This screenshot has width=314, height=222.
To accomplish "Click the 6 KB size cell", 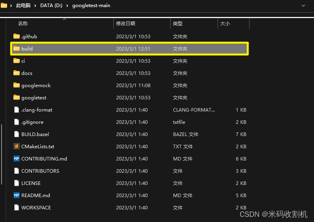I will tap(241, 159).
